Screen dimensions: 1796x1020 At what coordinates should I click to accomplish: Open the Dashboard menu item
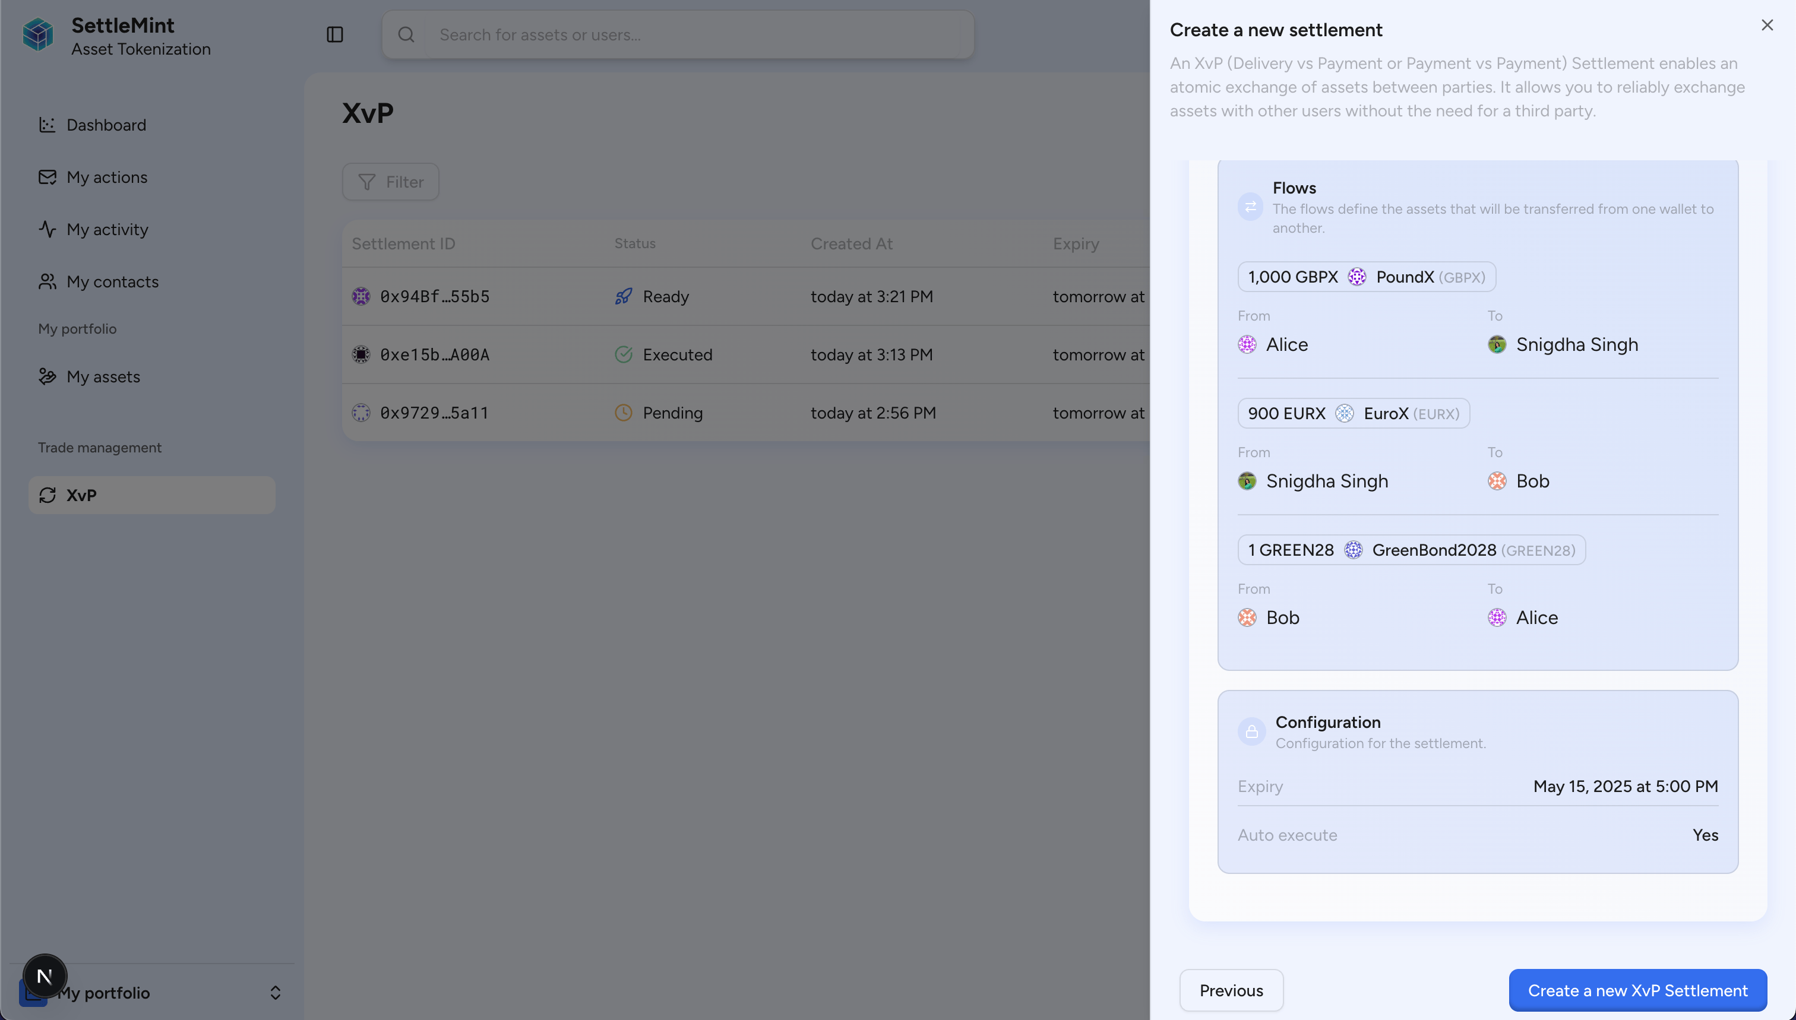tap(106, 125)
